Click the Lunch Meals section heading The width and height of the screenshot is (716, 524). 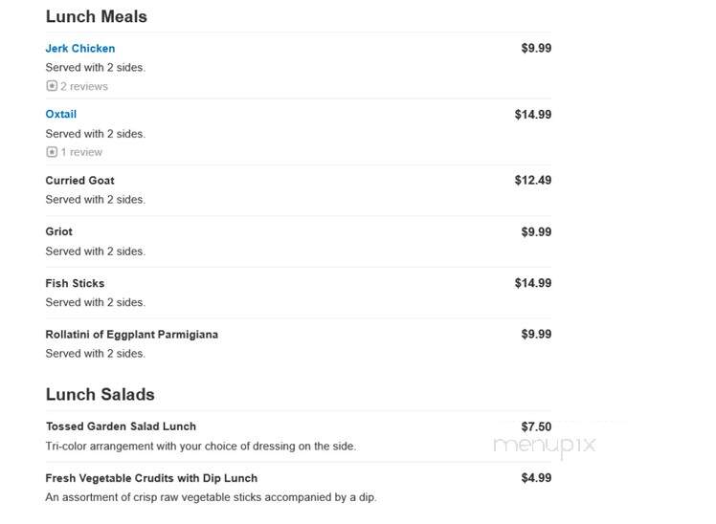point(97,16)
